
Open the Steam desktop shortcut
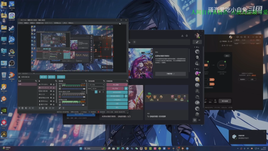click(12, 29)
